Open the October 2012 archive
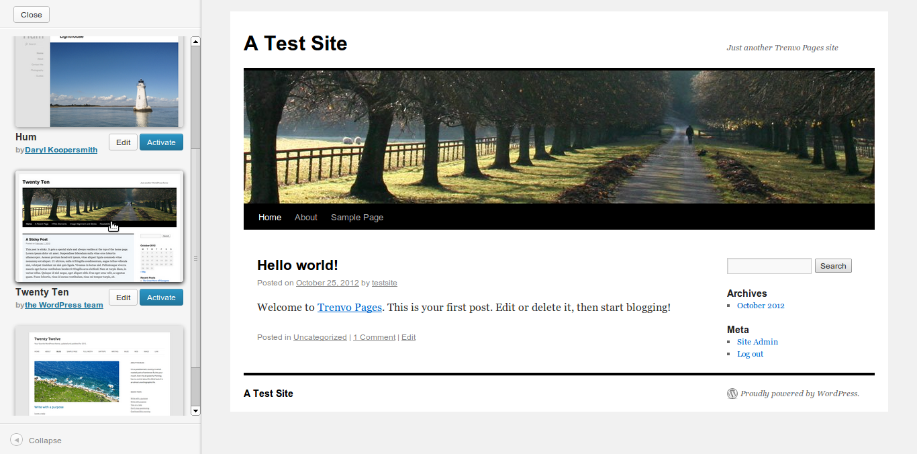917x454 pixels. 761,305
